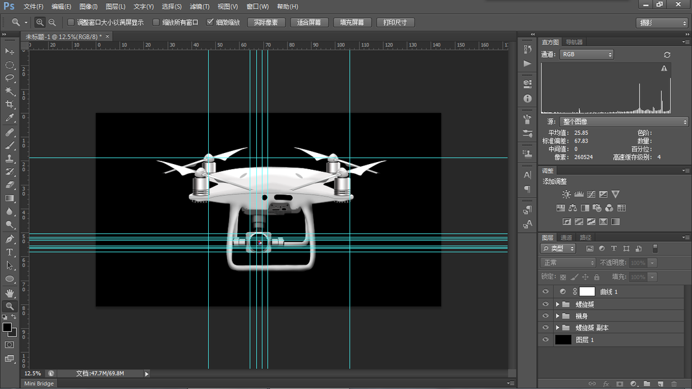Open the 滤镜 menu
Viewport: 692px width, 389px height.
click(x=200, y=6)
